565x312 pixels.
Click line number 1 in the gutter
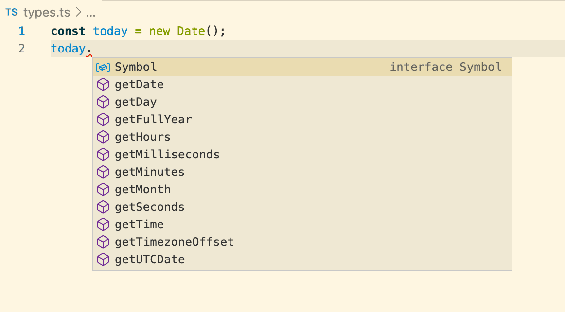pyautogui.click(x=21, y=31)
